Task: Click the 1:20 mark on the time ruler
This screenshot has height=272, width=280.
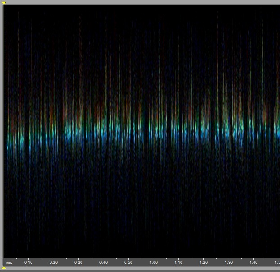Action: coord(203,263)
